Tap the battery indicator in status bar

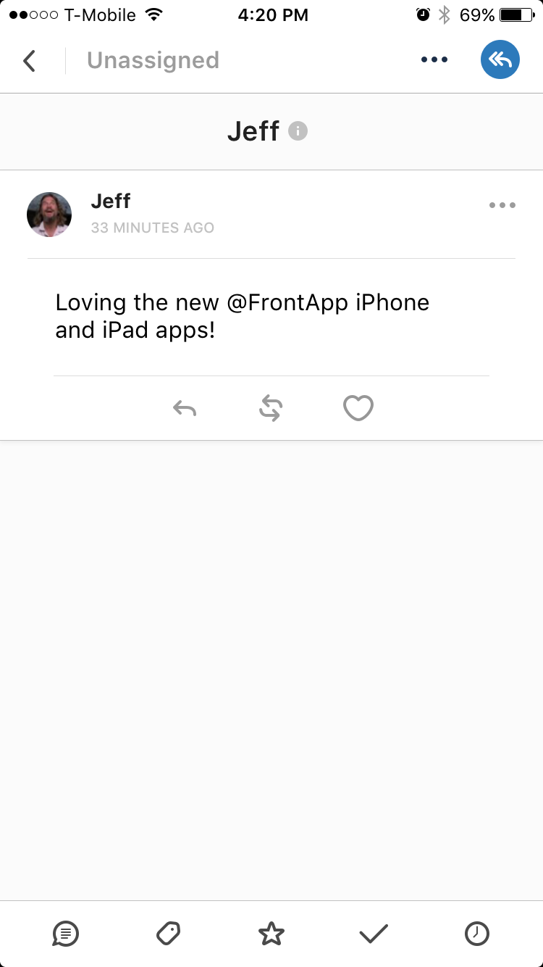pyautogui.click(x=516, y=14)
